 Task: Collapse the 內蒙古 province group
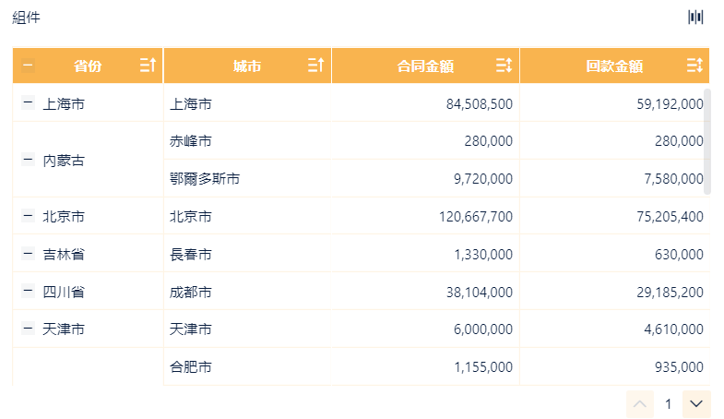pos(29,160)
